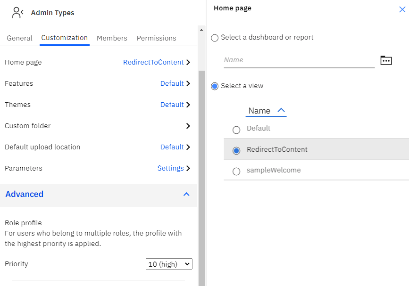Select the 'Select a dashboard or report' option
Image resolution: width=409 pixels, height=286 pixels.
click(215, 38)
